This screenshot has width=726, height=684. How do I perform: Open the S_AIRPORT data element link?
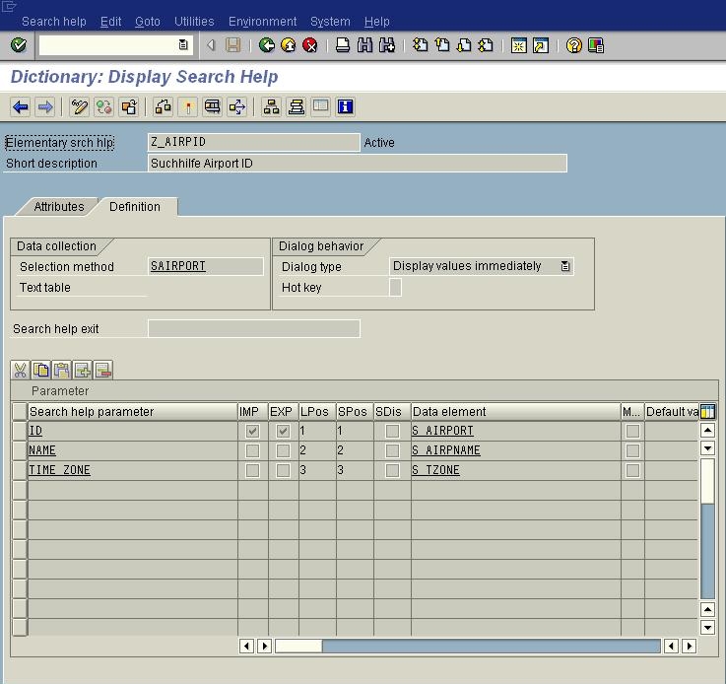click(442, 431)
